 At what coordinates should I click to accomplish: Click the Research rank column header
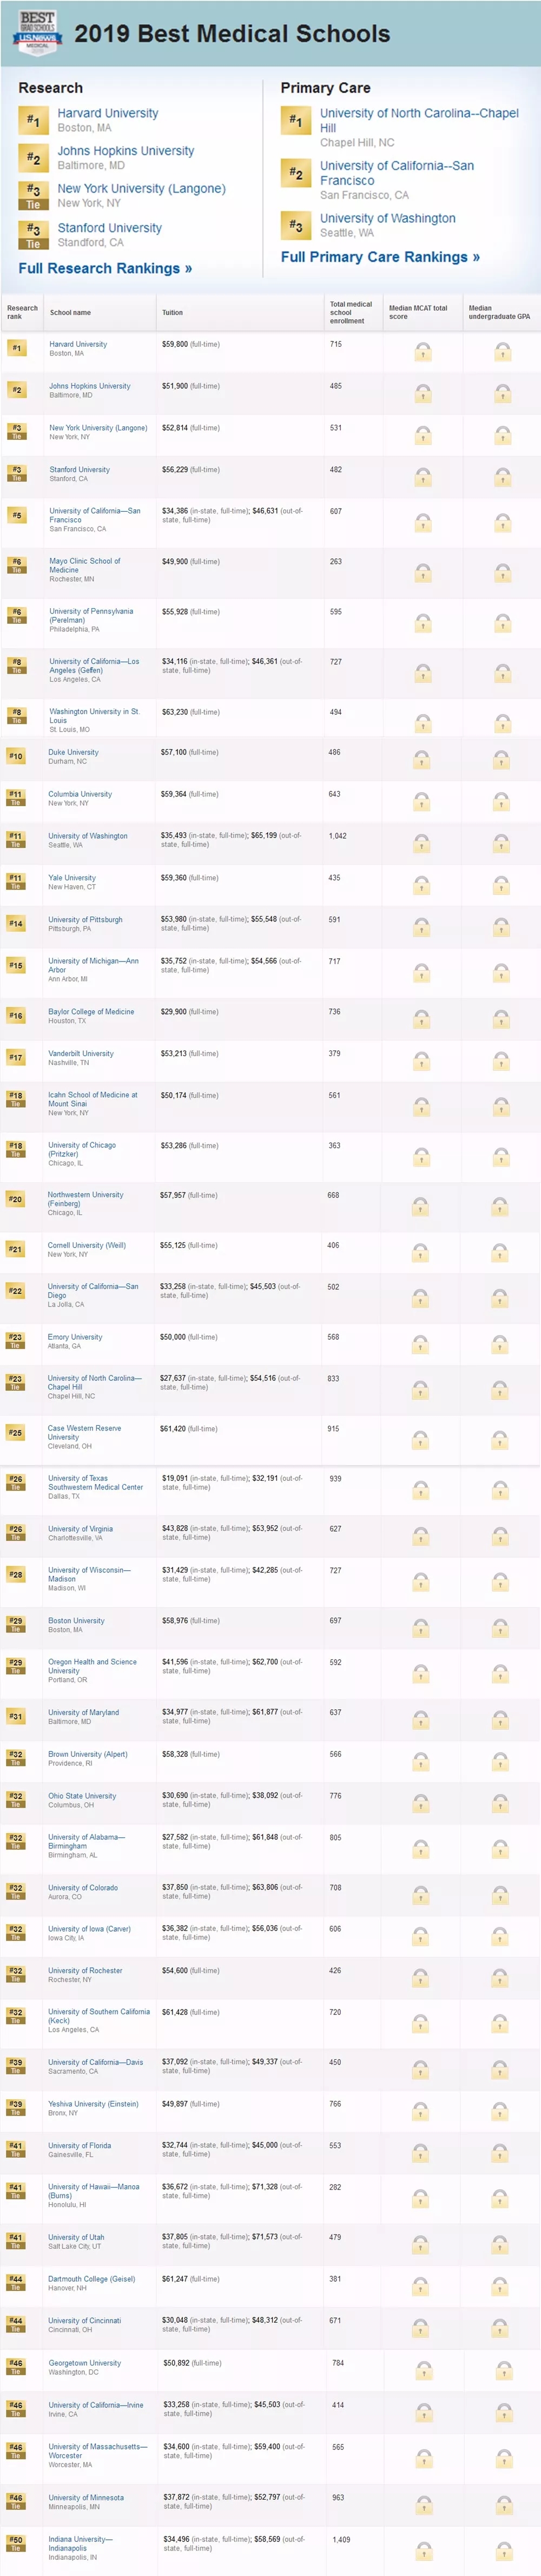(x=22, y=312)
